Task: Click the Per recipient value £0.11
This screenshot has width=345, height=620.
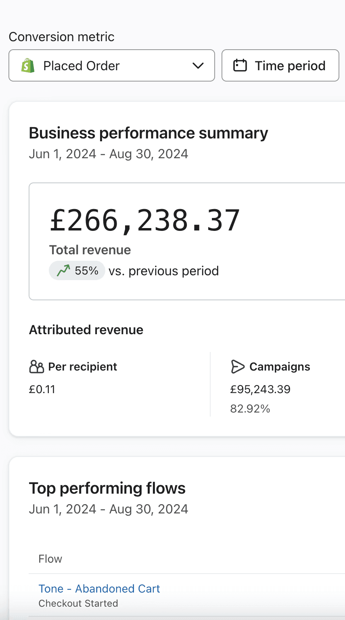Action: [x=42, y=389]
